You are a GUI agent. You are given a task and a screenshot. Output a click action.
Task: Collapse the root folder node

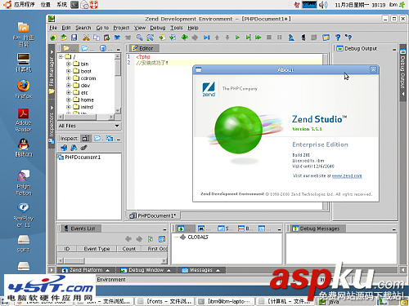(x=61, y=56)
